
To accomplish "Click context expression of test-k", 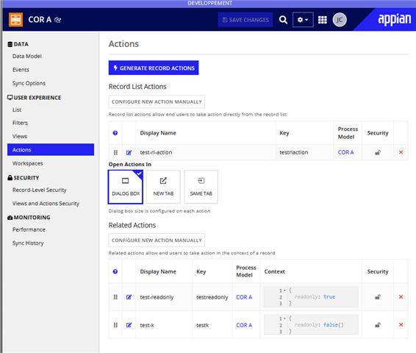I will coord(311,324).
